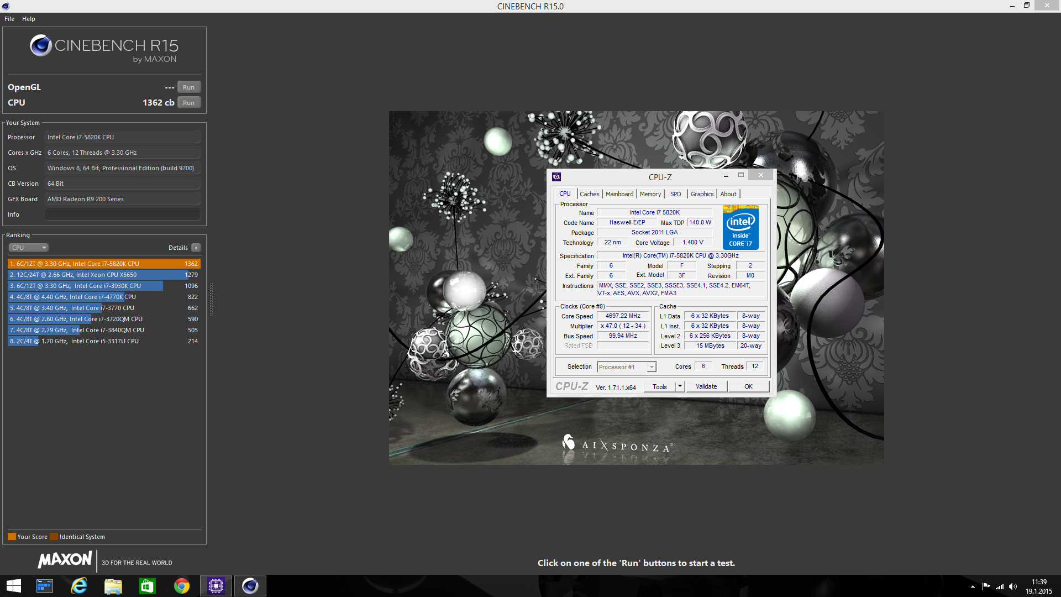The height and width of the screenshot is (597, 1061).
Task: Switch to the Mainboard tab in CPU-Z
Action: 619,194
